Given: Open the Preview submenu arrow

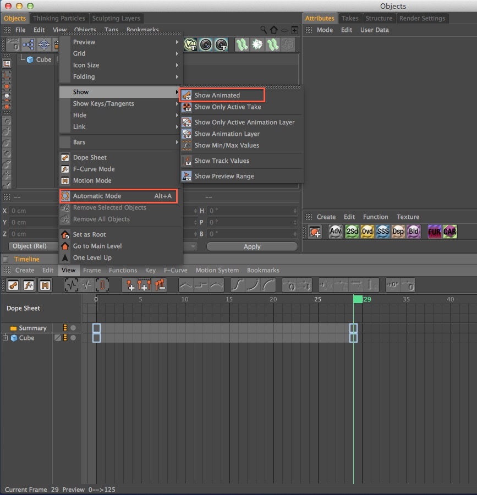Looking at the screenshot, I should [x=177, y=42].
